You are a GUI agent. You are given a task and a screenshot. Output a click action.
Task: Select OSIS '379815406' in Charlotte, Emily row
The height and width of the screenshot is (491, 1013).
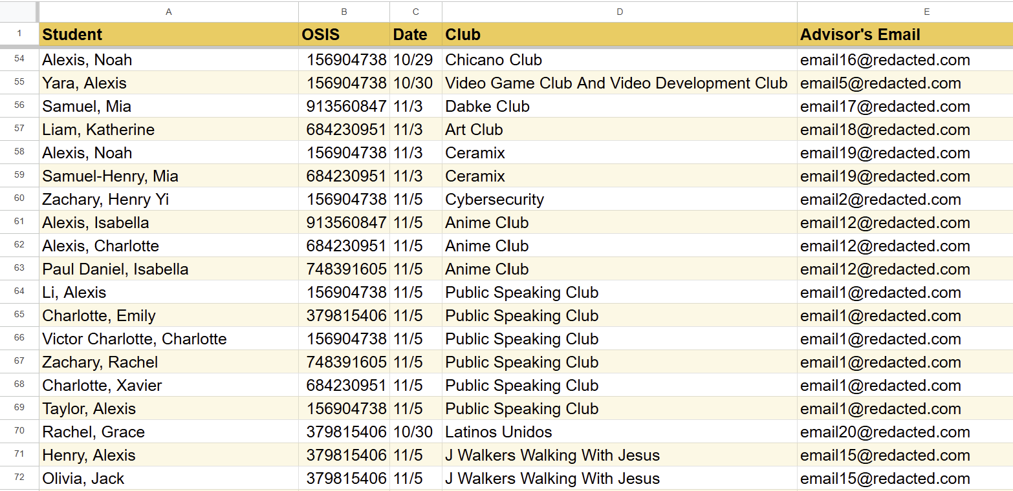click(344, 315)
